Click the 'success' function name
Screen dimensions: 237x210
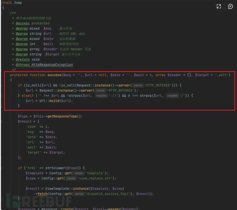[x=54, y=75]
